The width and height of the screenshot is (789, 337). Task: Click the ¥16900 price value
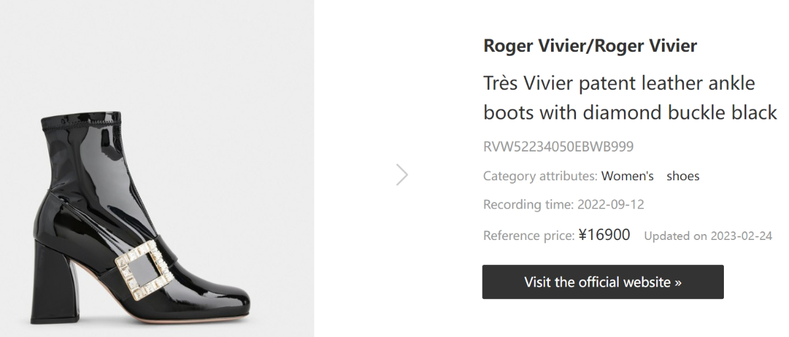[x=604, y=235]
